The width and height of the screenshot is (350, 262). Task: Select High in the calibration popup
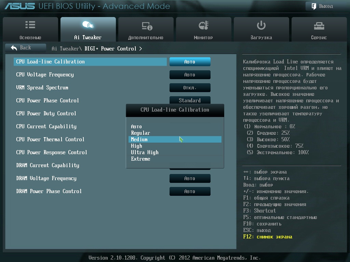click(x=175, y=146)
